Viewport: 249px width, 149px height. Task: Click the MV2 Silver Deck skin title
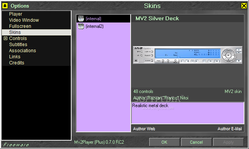click(x=157, y=18)
